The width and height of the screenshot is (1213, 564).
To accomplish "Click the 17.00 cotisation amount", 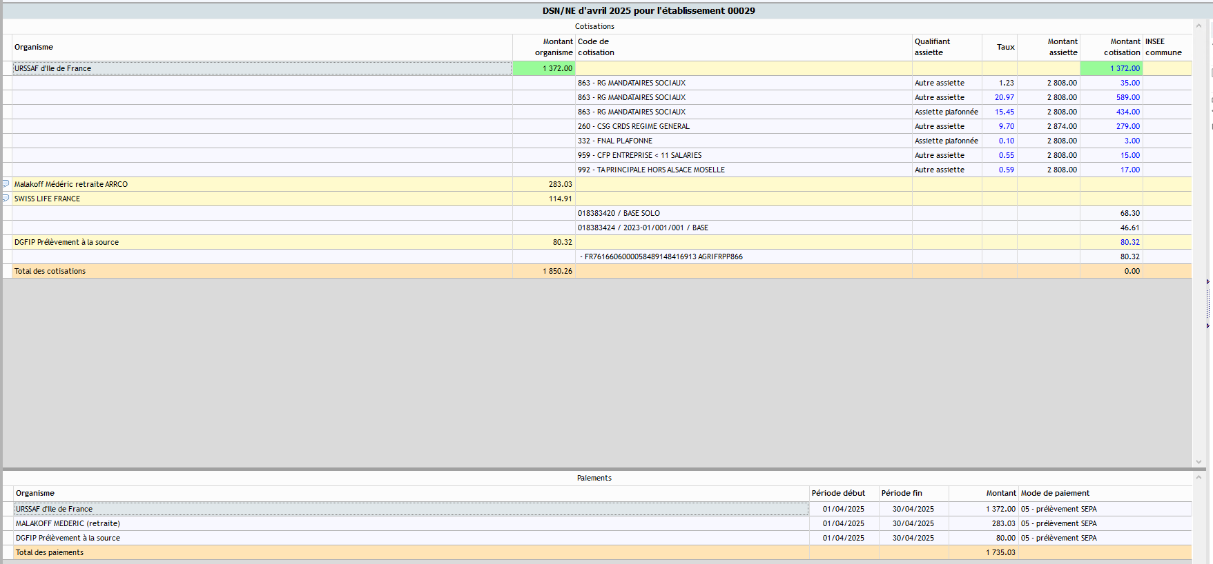I will [1130, 170].
